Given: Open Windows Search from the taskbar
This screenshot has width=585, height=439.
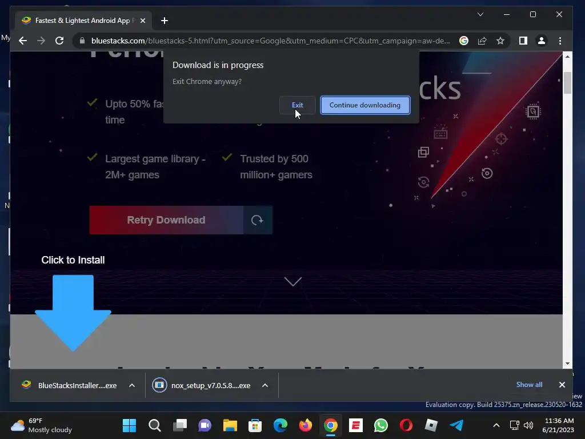Looking at the screenshot, I should click(x=154, y=425).
